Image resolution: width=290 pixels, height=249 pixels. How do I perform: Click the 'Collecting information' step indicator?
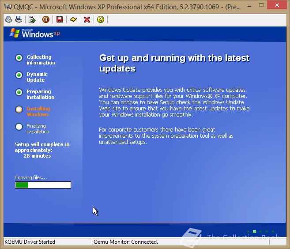tap(19, 58)
